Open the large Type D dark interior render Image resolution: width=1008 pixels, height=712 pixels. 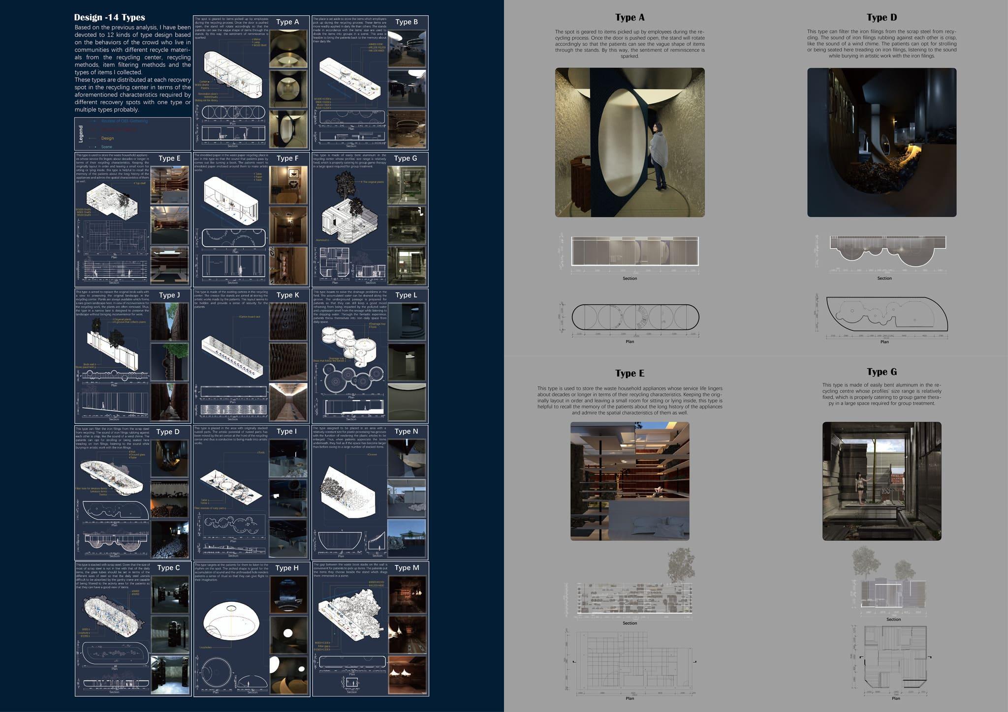(882, 143)
